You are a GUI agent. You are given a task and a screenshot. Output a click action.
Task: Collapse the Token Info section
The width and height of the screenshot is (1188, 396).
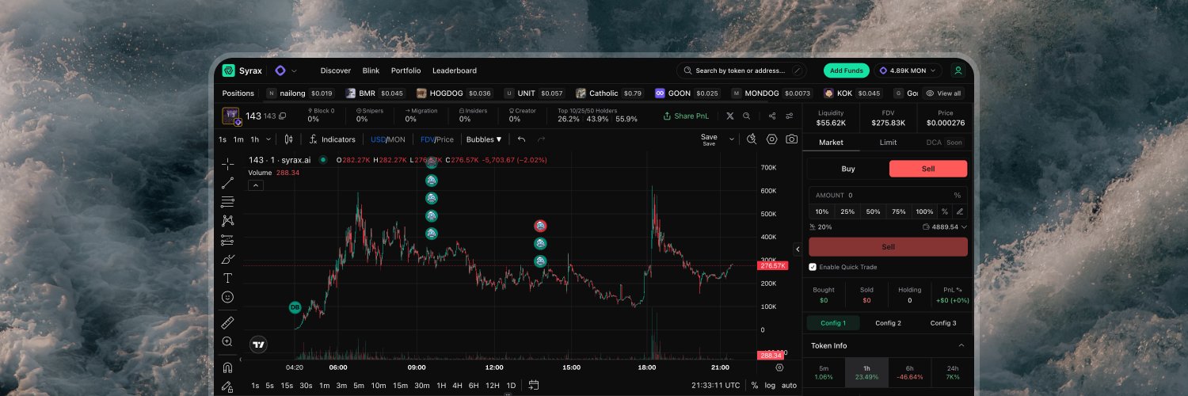pos(961,345)
